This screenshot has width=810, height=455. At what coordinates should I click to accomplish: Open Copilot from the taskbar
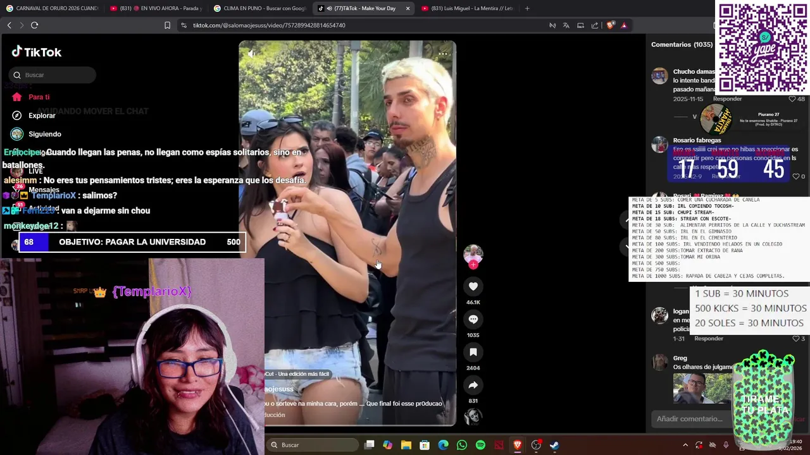pyautogui.click(x=387, y=445)
